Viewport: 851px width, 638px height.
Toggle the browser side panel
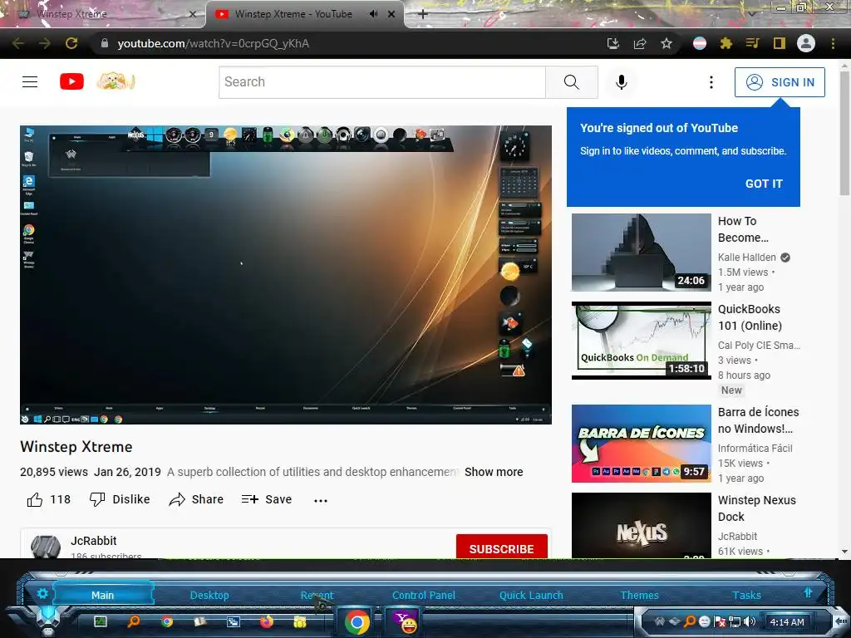coord(780,43)
